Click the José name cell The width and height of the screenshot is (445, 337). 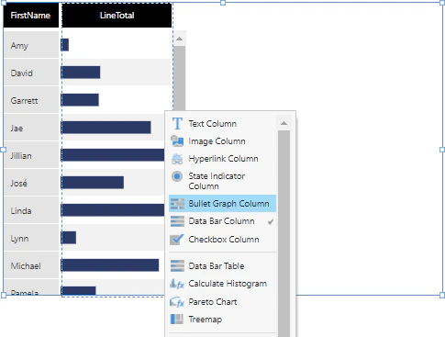[31, 183]
